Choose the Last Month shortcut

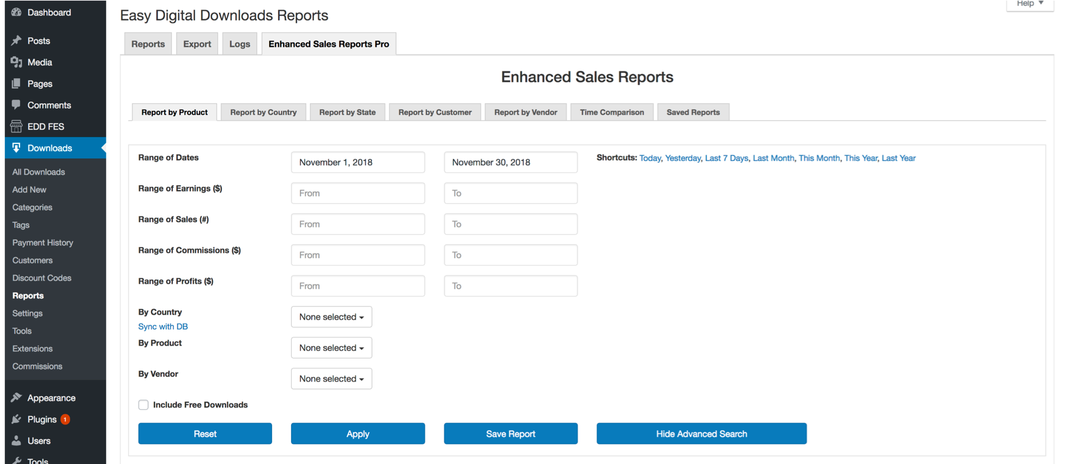tap(773, 158)
